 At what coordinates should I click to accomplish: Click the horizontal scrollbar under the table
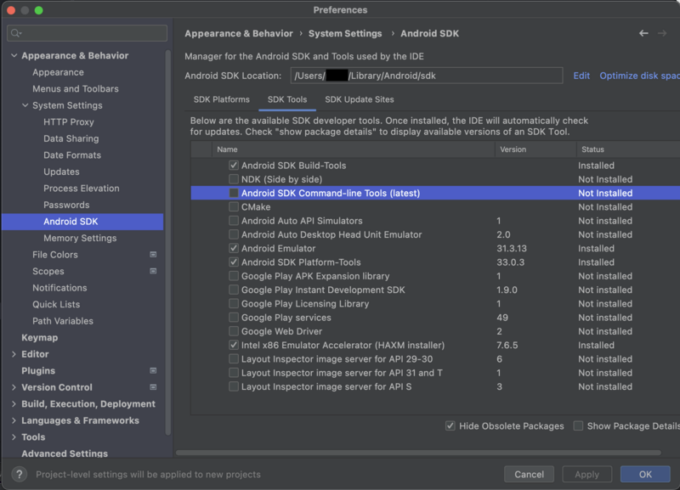click(418, 453)
